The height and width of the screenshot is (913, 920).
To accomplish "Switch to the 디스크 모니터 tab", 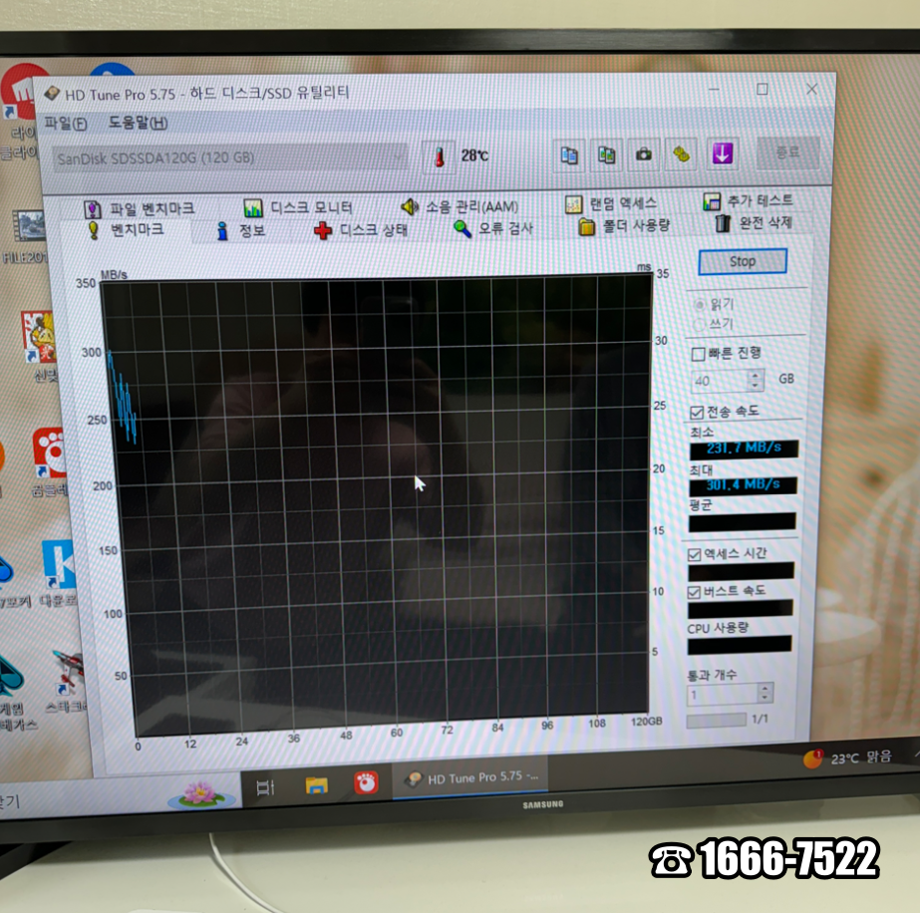I will [297, 207].
